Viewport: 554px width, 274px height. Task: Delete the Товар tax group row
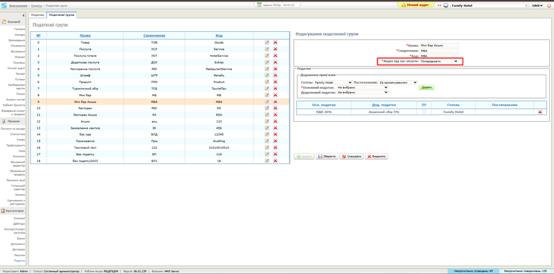click(x=275, y=42)
